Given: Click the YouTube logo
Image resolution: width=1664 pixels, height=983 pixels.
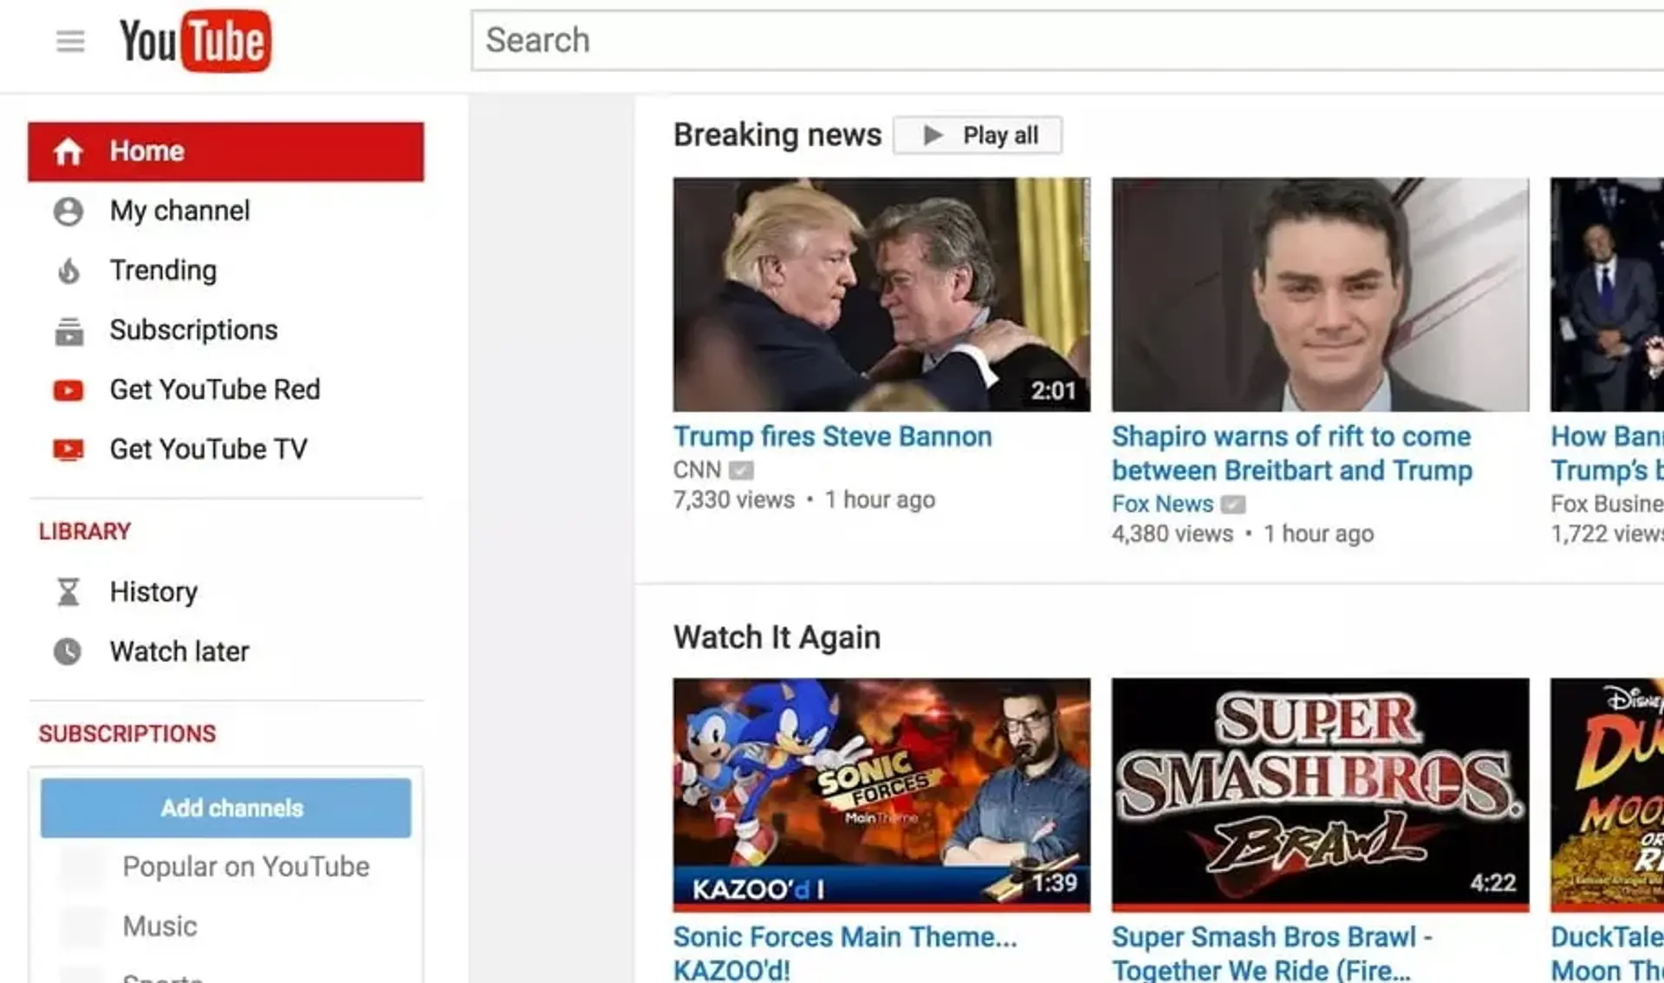Looking at the screenshot, I should coord(195,41).
